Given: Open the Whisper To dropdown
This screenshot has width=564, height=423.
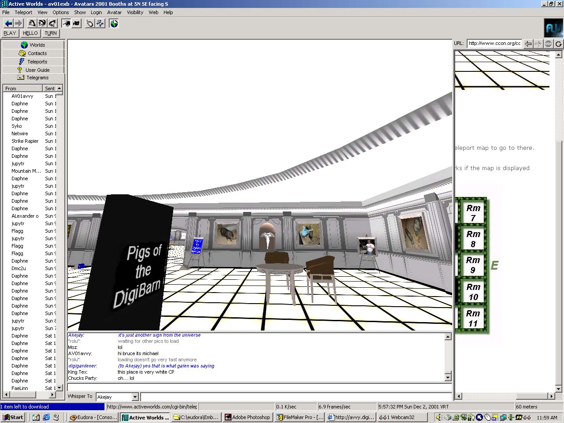Looking at the screenshot, I should (135, 397).
